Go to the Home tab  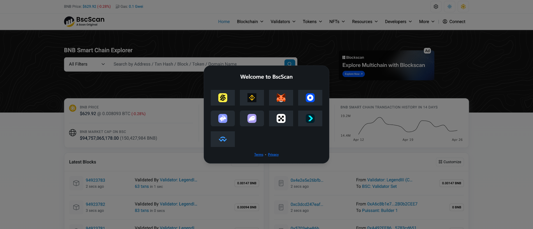click(224, 22)
